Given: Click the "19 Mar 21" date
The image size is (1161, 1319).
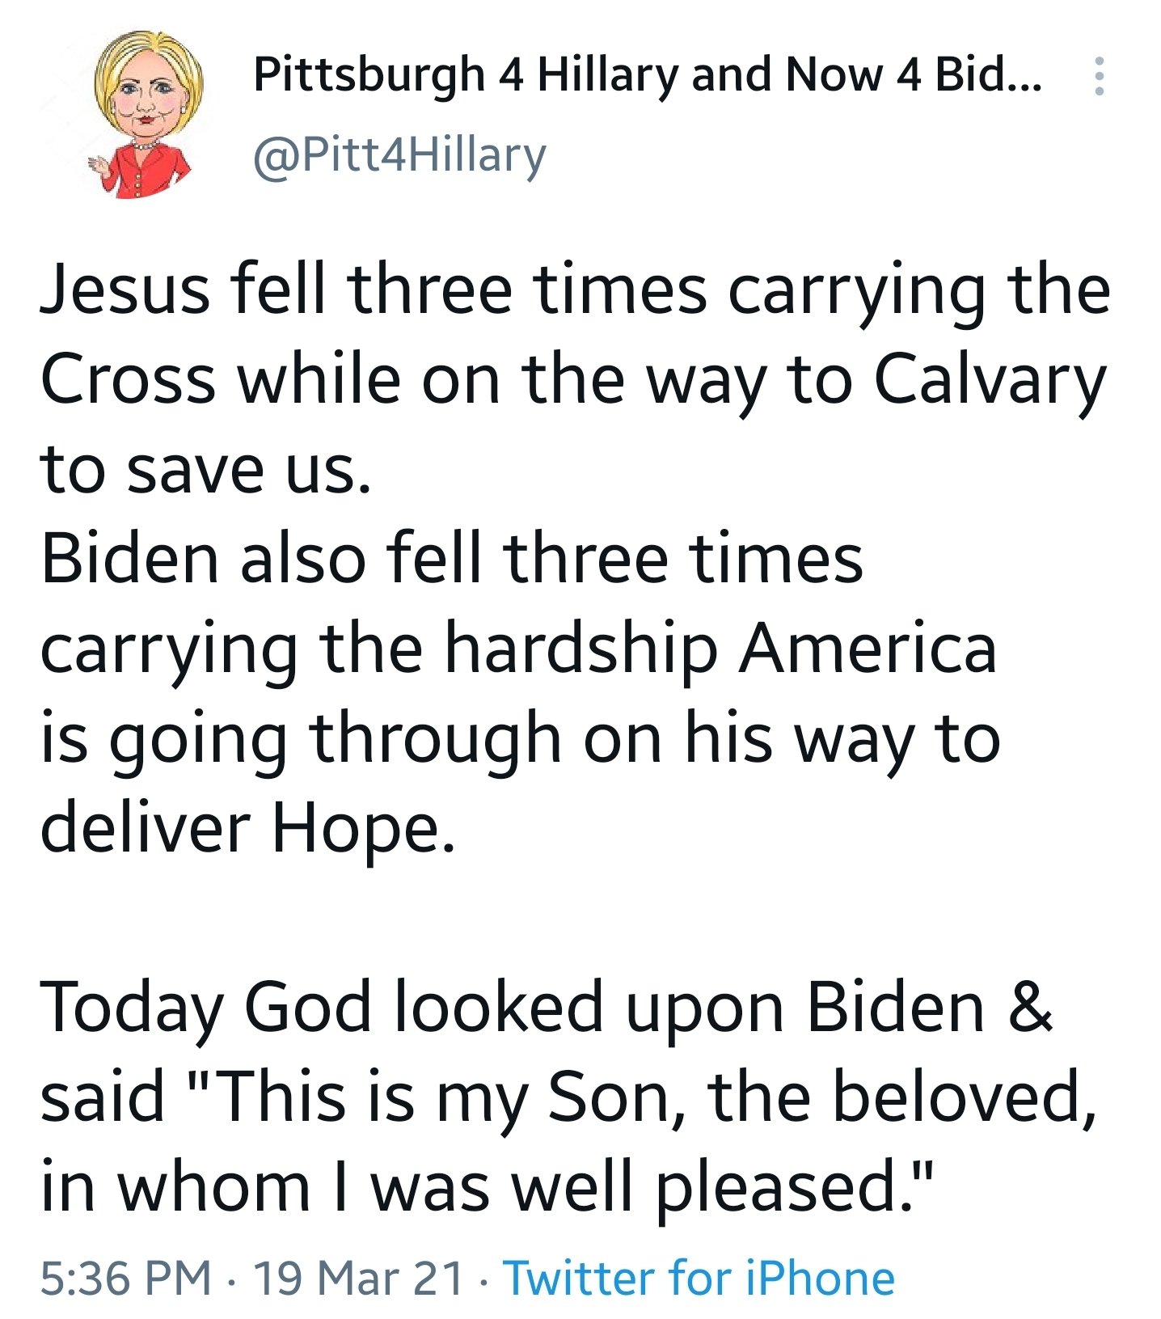Looking at the screenshot, I should (x=359, y=1278).
